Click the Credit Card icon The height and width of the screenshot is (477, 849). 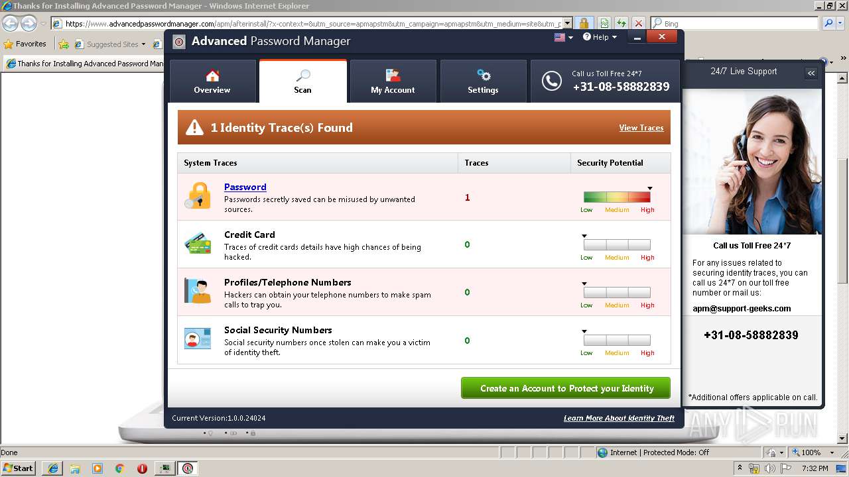[198, 244]
